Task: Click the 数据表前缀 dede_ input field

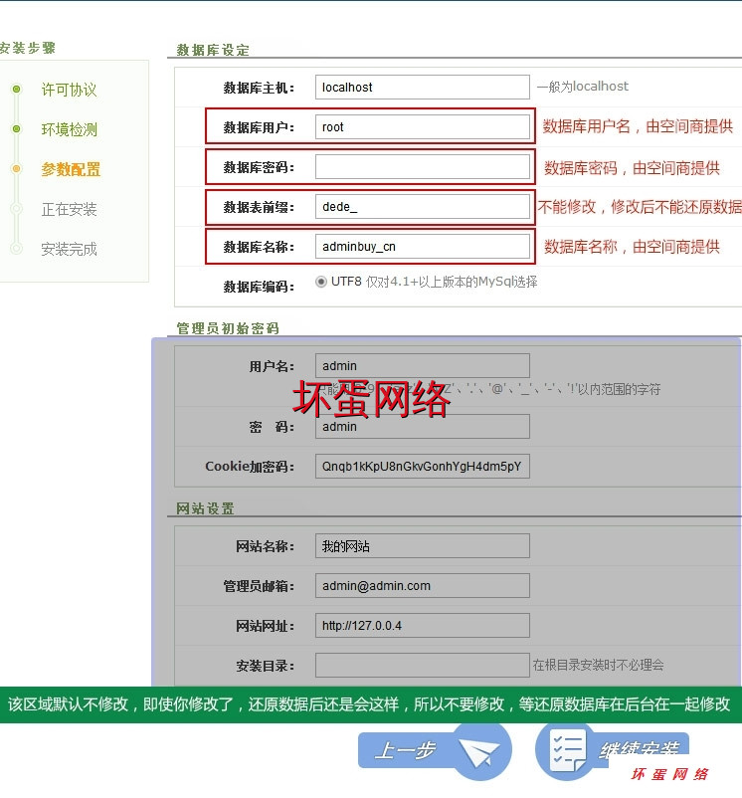Action: coord(422,207)
